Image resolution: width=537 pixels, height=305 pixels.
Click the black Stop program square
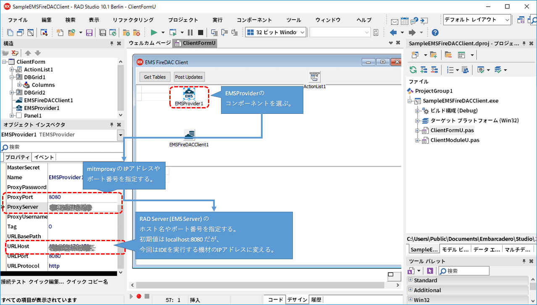click(200, 32)
